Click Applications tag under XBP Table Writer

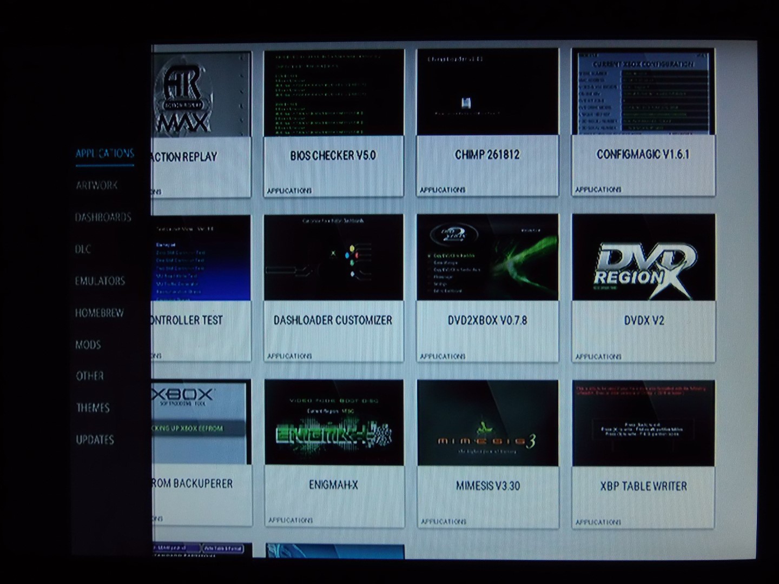(598, 522)
